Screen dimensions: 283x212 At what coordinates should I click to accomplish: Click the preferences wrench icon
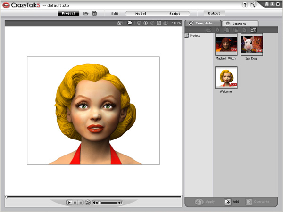tap(253, 4)
